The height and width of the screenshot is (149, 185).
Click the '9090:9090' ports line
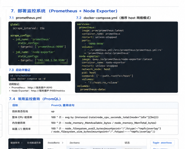[95, 44]
